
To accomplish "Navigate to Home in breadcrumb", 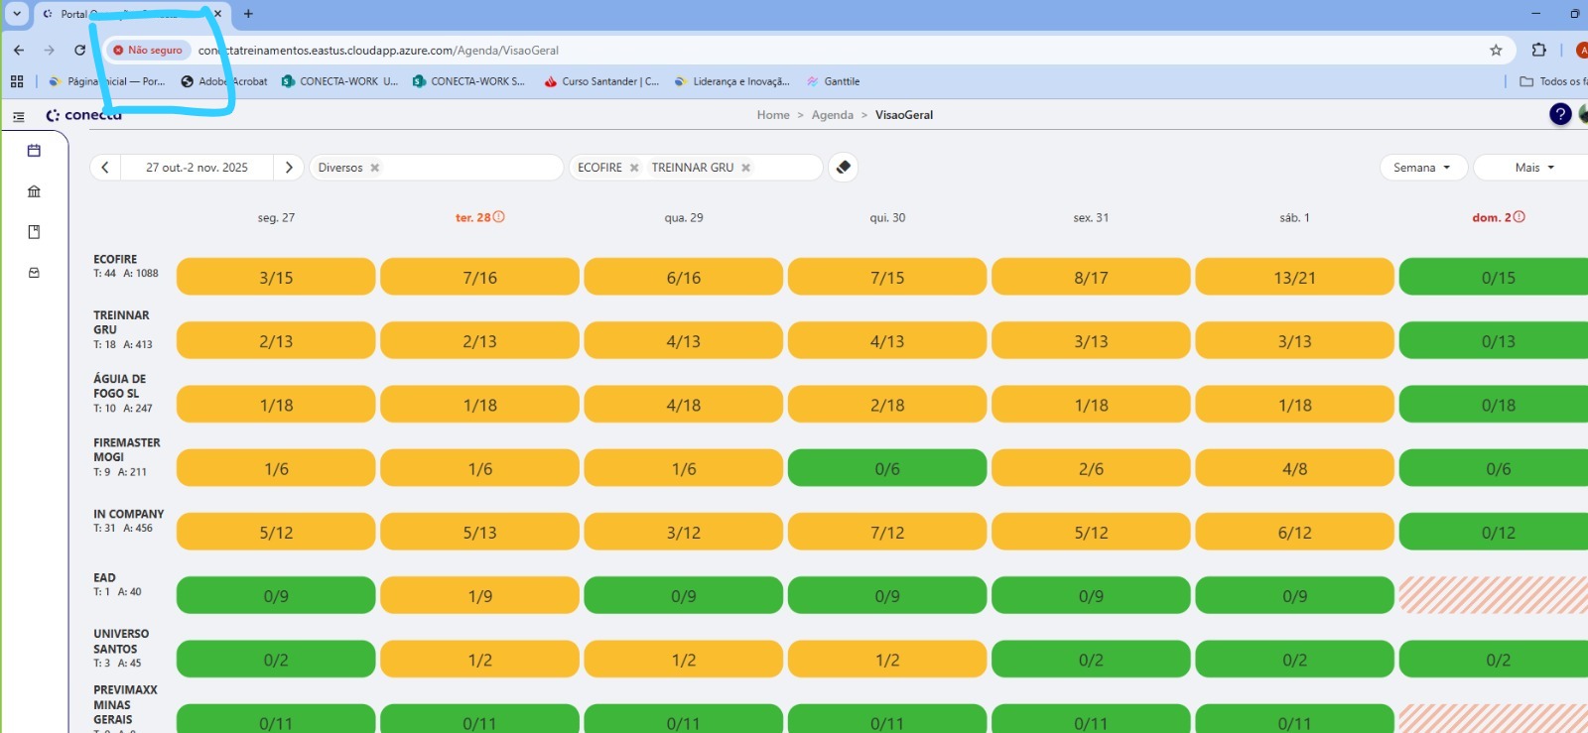I will [x=772, y=115].
